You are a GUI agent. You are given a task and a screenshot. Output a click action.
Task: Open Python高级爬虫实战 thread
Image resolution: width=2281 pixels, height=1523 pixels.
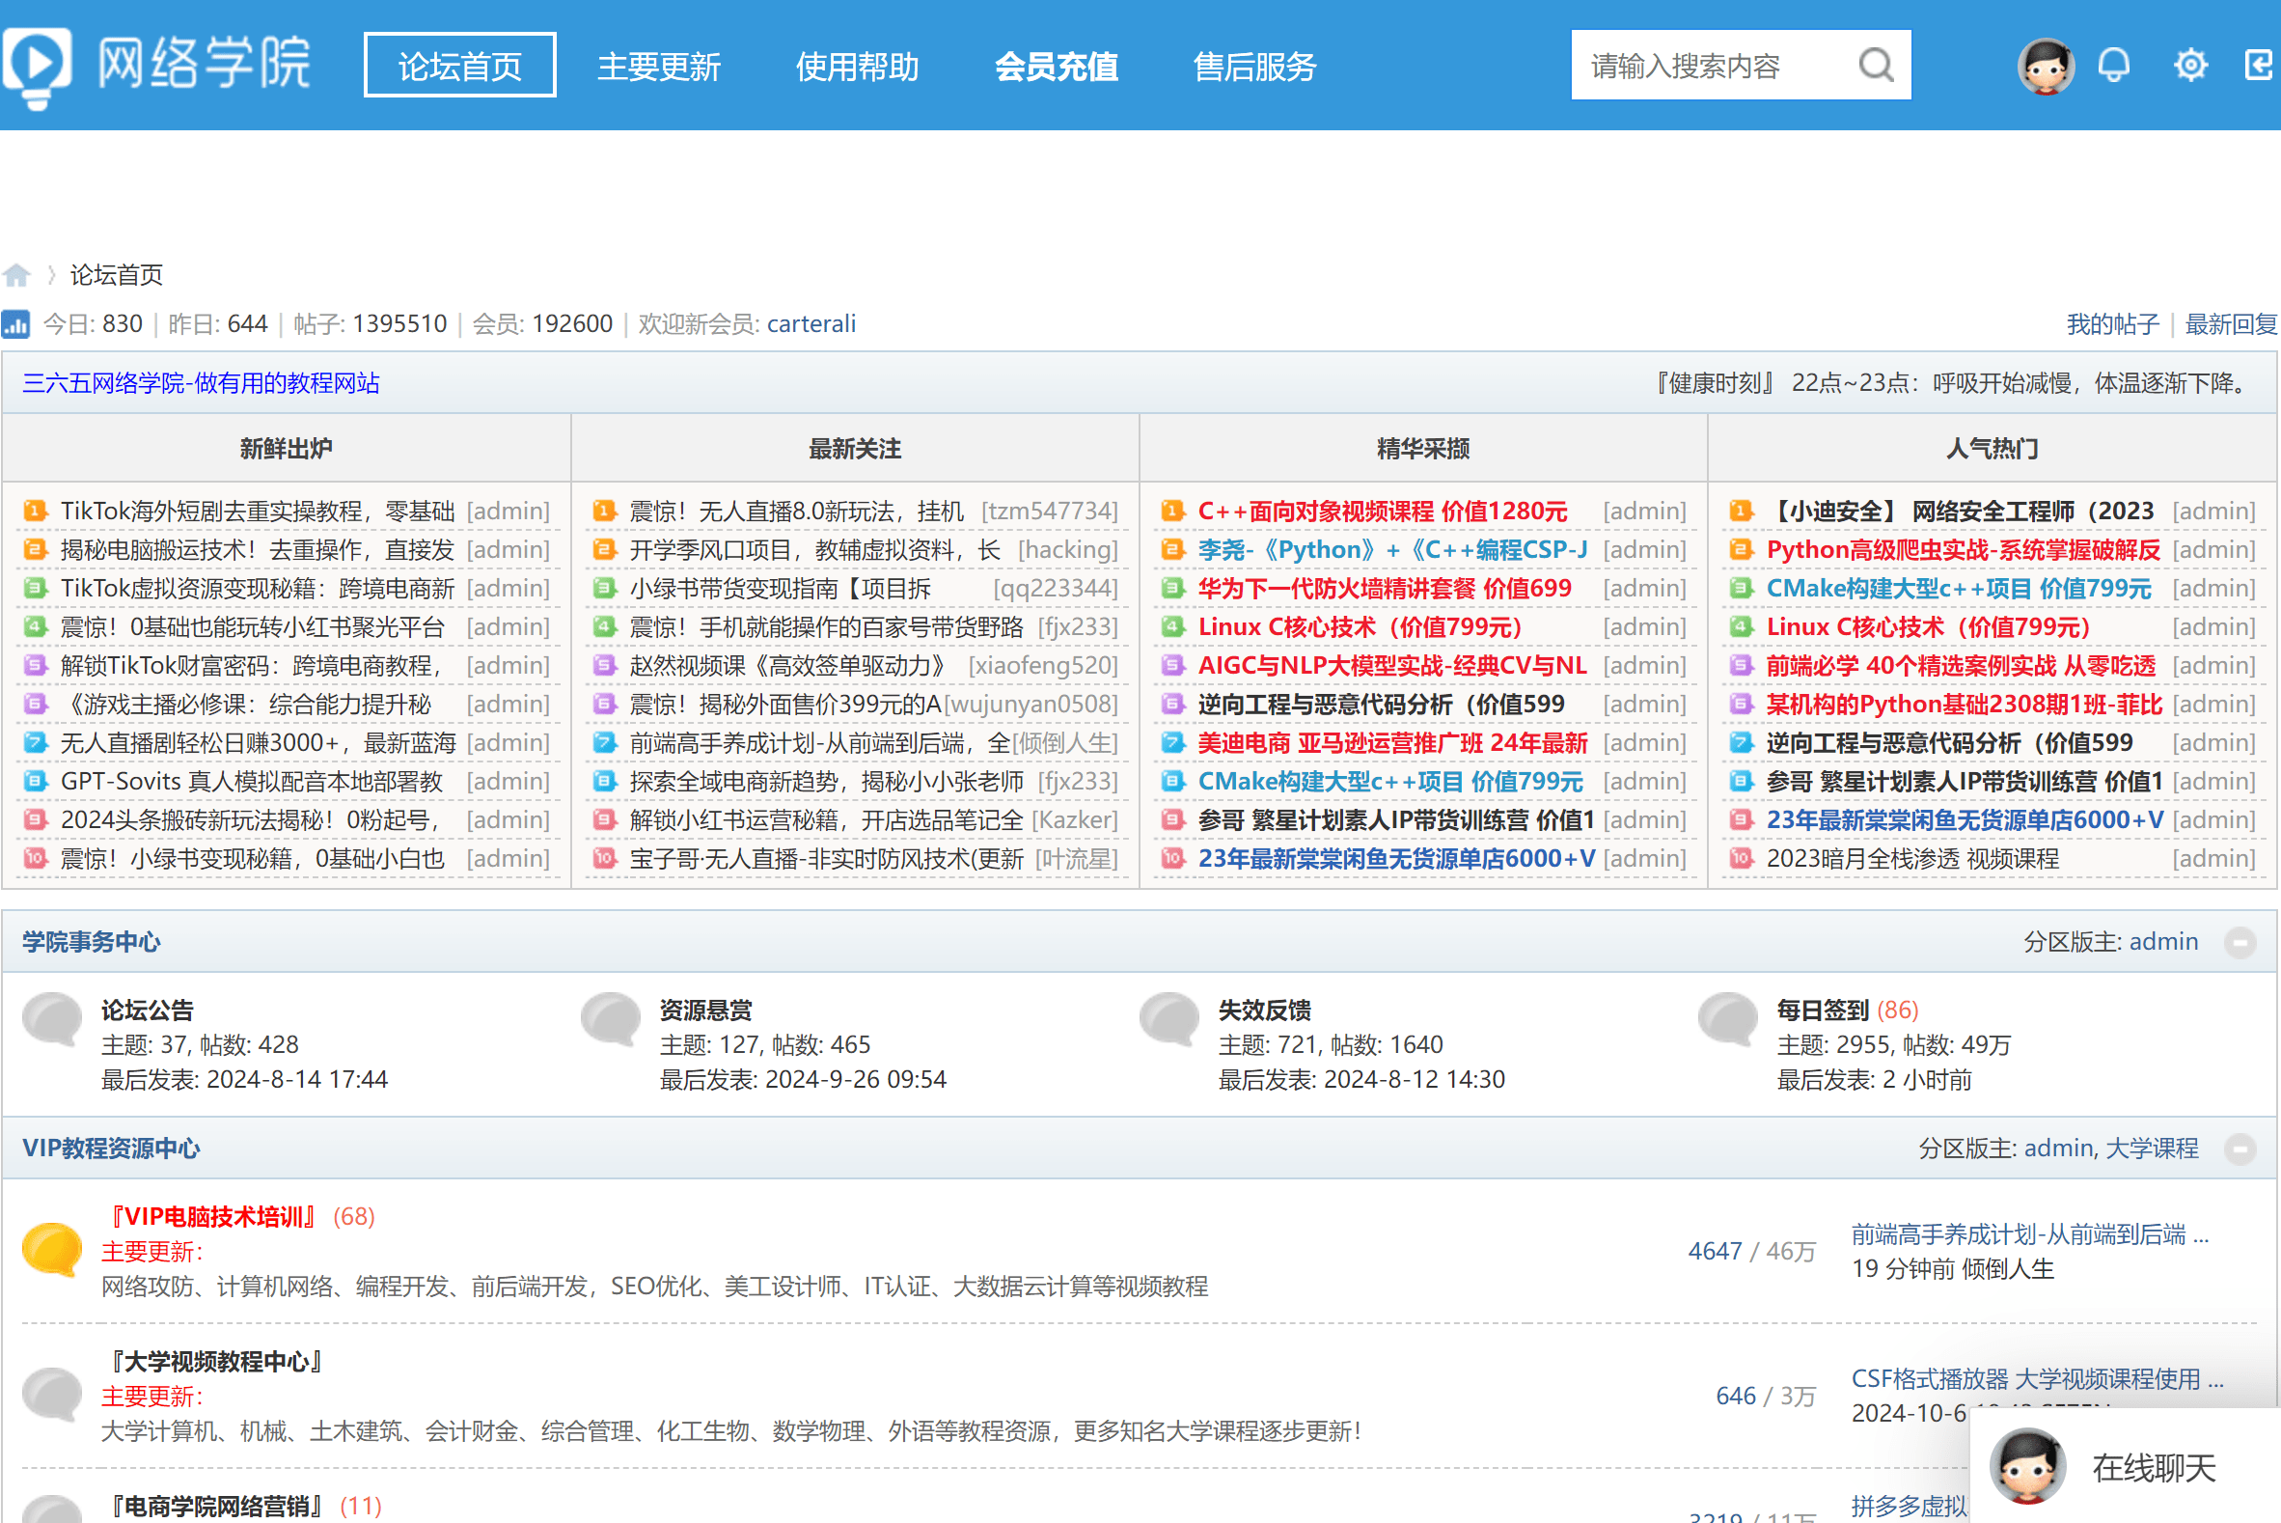pyautogui.click(x=1963, y=549)
